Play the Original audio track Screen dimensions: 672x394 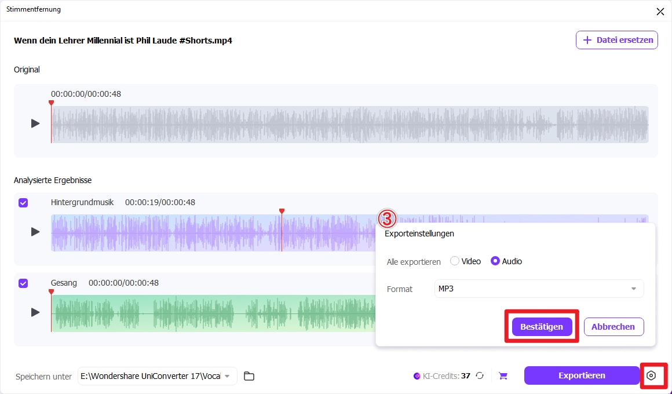(x=35, y=123)
